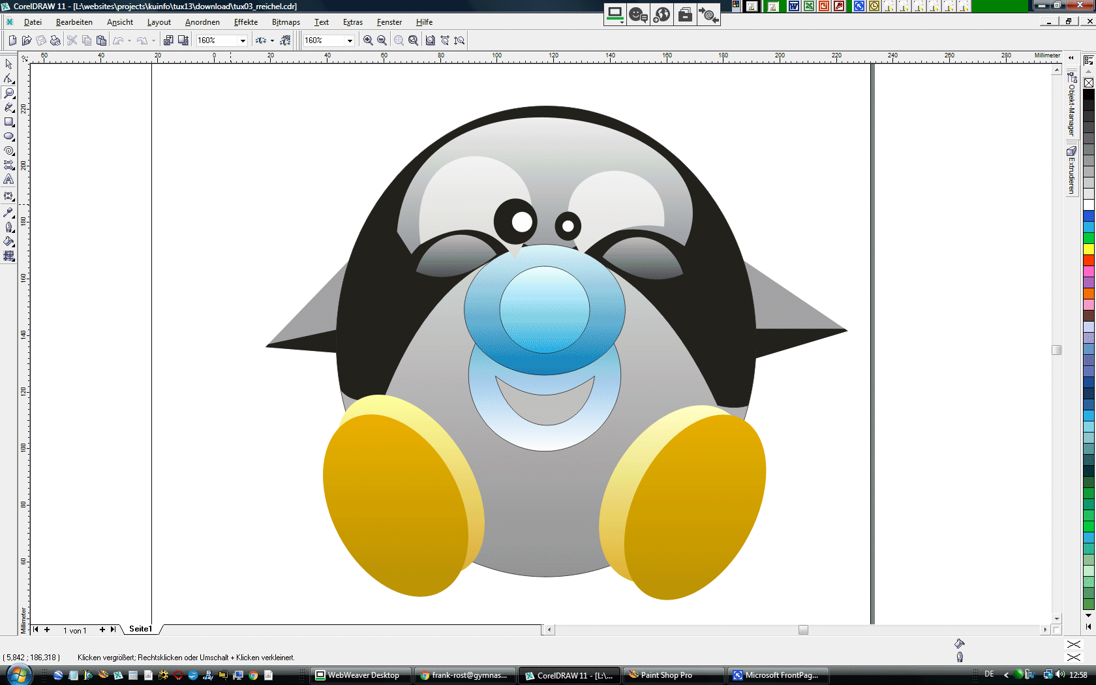
Task: Expand the docker panel double-arrow
Action: point(1071,57)
